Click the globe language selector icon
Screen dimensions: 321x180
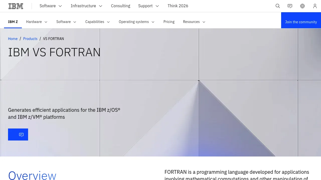[x=302, y=6]
